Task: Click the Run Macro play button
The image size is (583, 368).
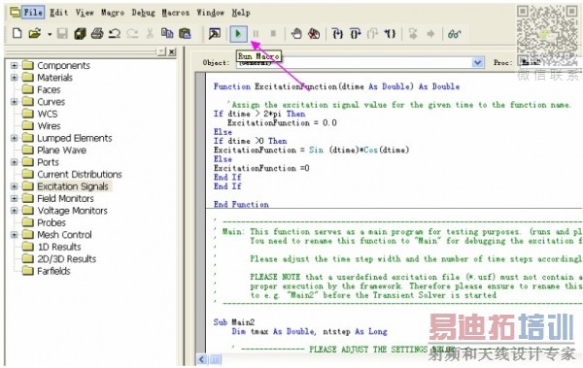Action: (238, 34)
